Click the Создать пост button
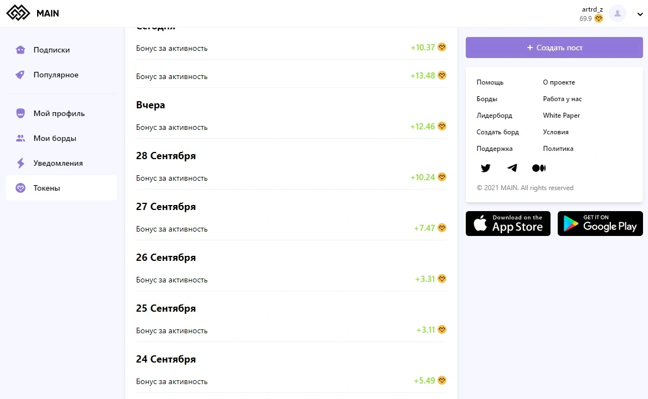 [x=554, y=48]
